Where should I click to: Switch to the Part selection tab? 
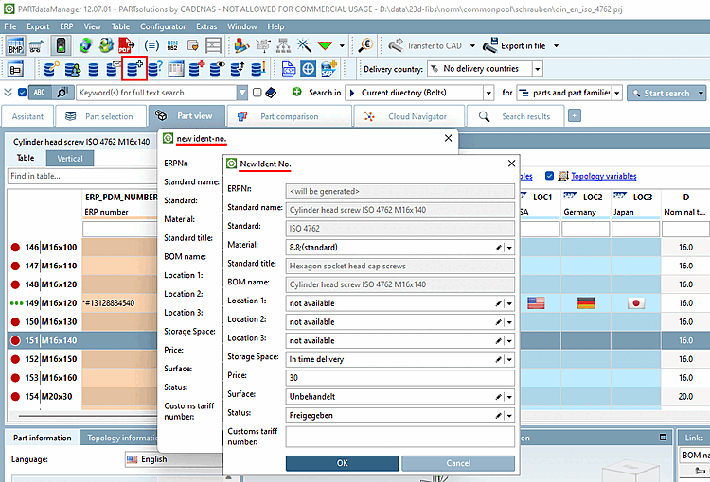pos(96,116)
